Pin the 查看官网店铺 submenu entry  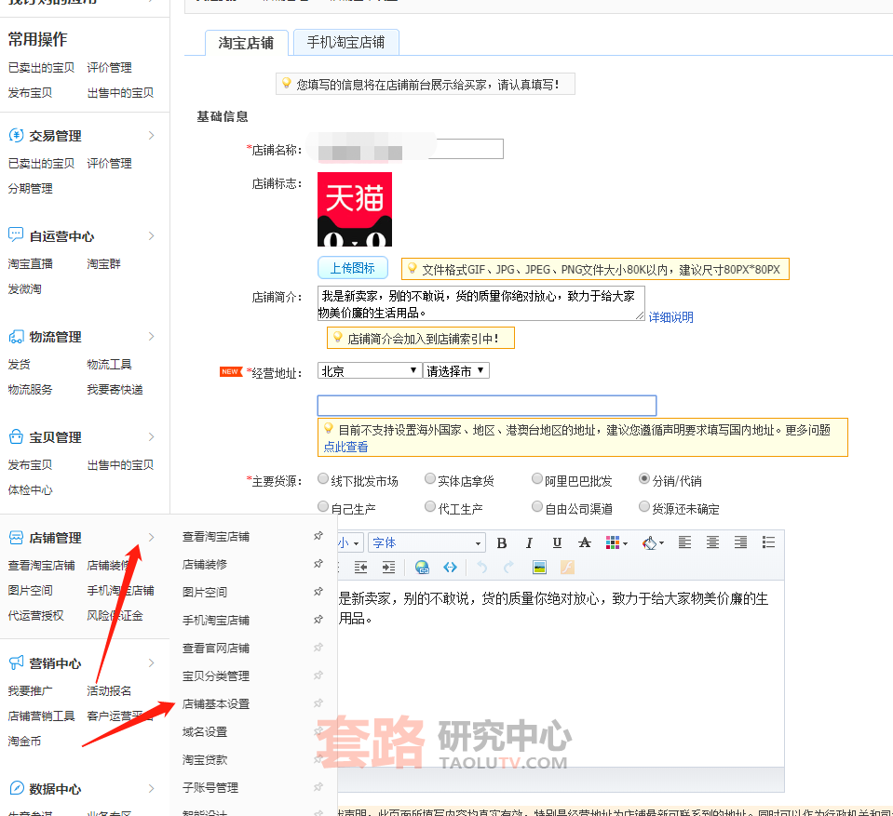(x=318, y=647)
